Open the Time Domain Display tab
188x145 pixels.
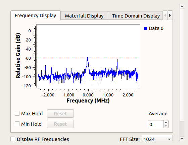pyautogui.click(x=136, y=16)
